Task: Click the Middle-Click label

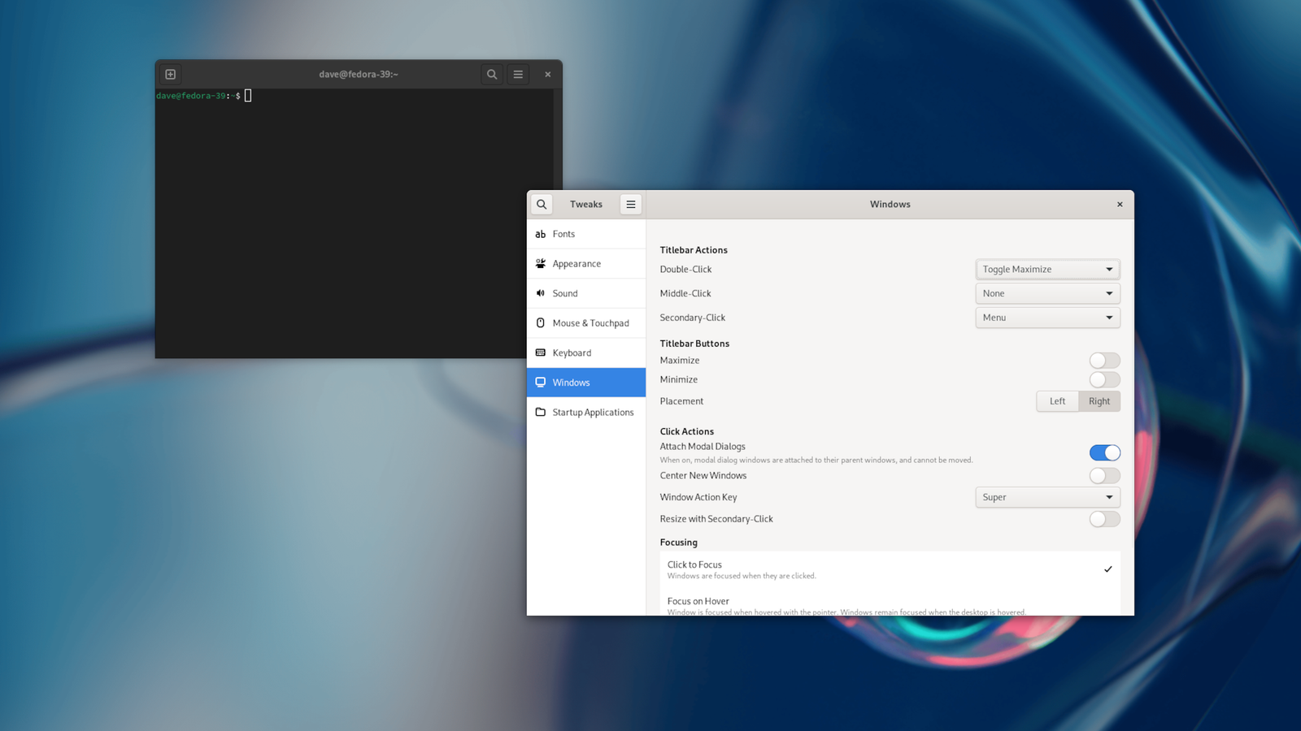Action: [685, 293]
